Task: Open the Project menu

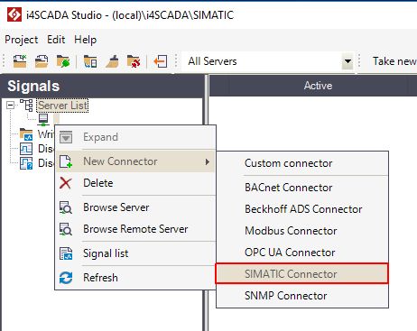Action: click(x=22, y=40)
